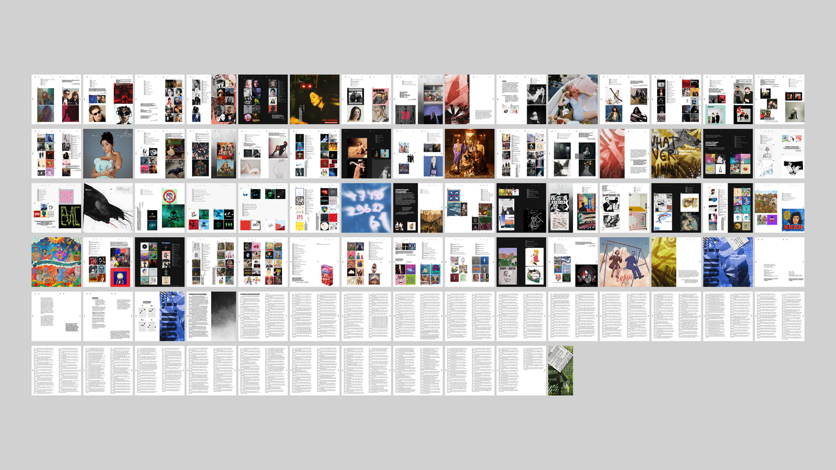Select the spread showing pink-haired person lying down

pyautogui.click(x=572, y=99)
